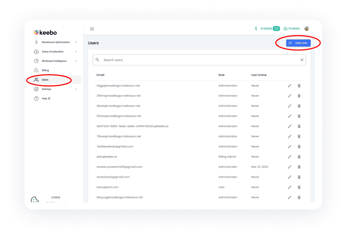
Task: Click the dollar Enabled 2/2 status indicator
Action: (x=267, y=29)
